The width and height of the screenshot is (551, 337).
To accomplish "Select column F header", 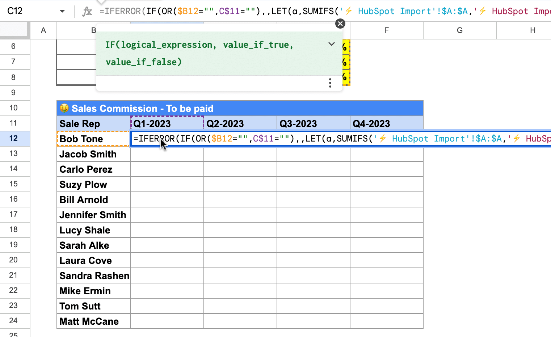I will [x=387, y=30].
